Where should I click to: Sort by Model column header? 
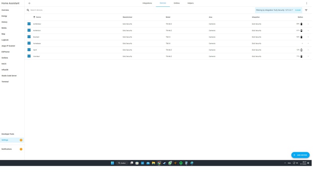click(x=168, y=17)
